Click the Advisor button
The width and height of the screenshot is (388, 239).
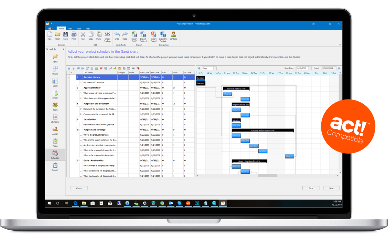(79, 188)
